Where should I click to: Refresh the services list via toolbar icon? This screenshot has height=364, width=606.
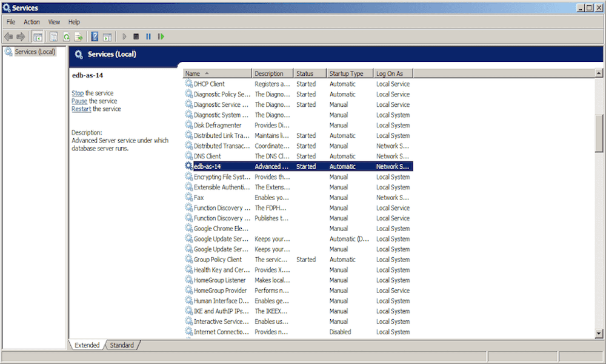66,36
